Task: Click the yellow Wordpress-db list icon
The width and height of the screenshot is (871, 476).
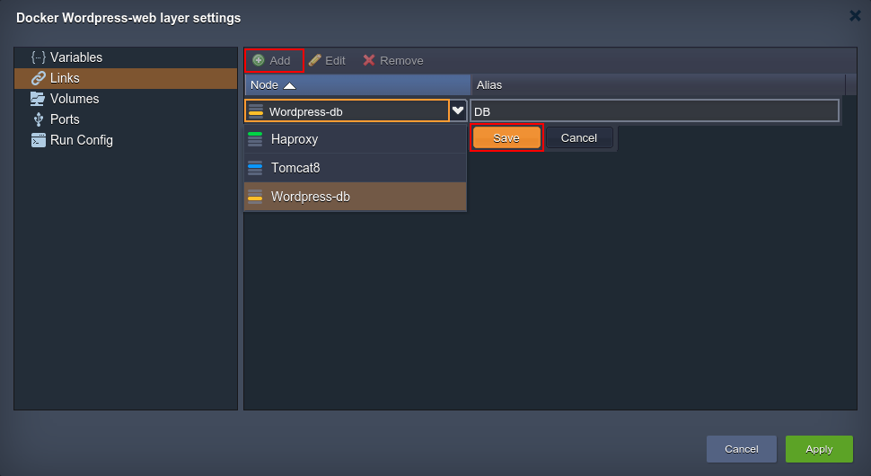Action: click(x=255, y=197)
